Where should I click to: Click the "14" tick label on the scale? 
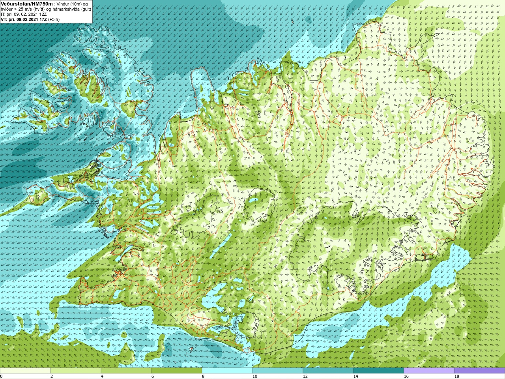(355, 376)
